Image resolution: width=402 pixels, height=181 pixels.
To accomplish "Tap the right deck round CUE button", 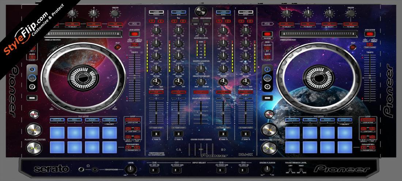I will pyautogui.click(x=269, y=130).
